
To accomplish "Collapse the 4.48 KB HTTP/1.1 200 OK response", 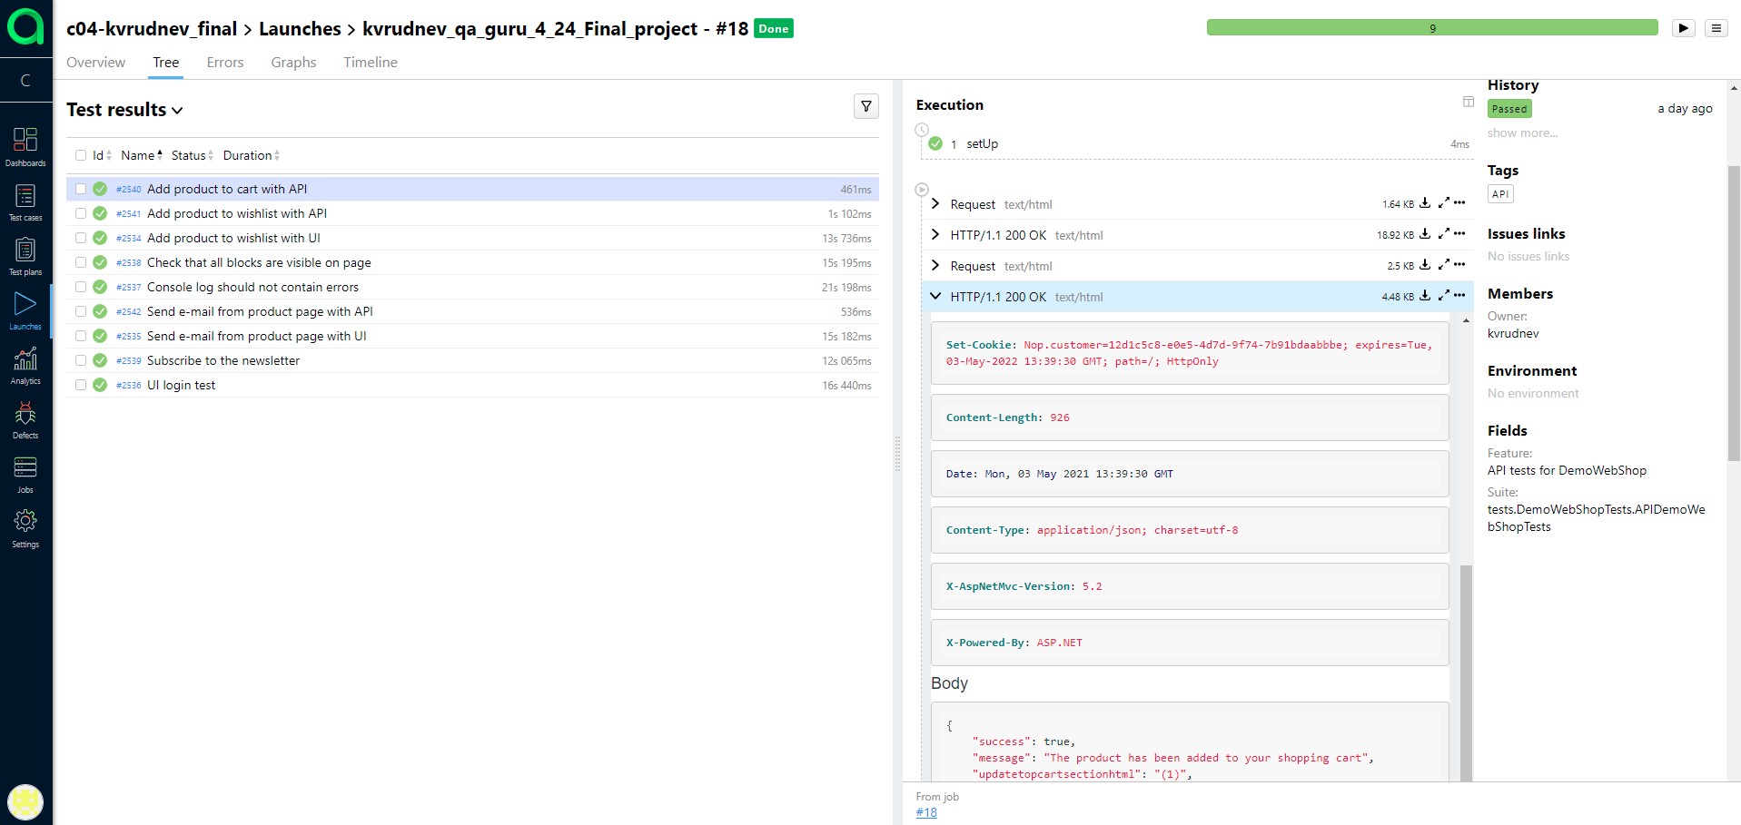I will 935,296.
